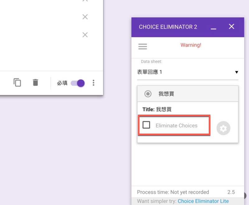Remove the option just above the divider
249x205 pixels.
click(85, 35)
